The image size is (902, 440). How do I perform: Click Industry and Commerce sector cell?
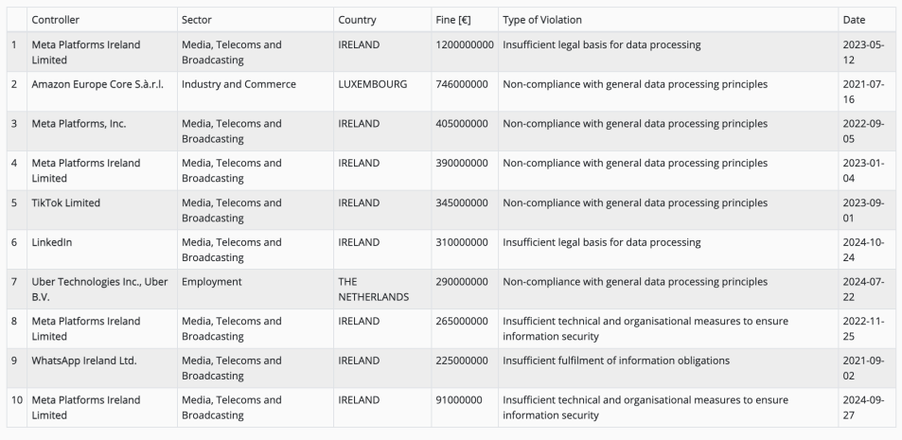coord(239,84)
